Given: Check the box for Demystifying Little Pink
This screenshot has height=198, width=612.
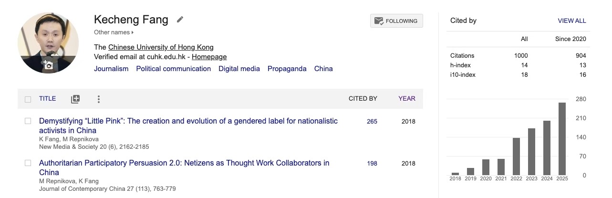Looking at the screenshot, I should 28,121.
